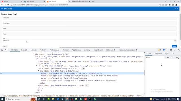Open the Performance tab

point(54,50)
